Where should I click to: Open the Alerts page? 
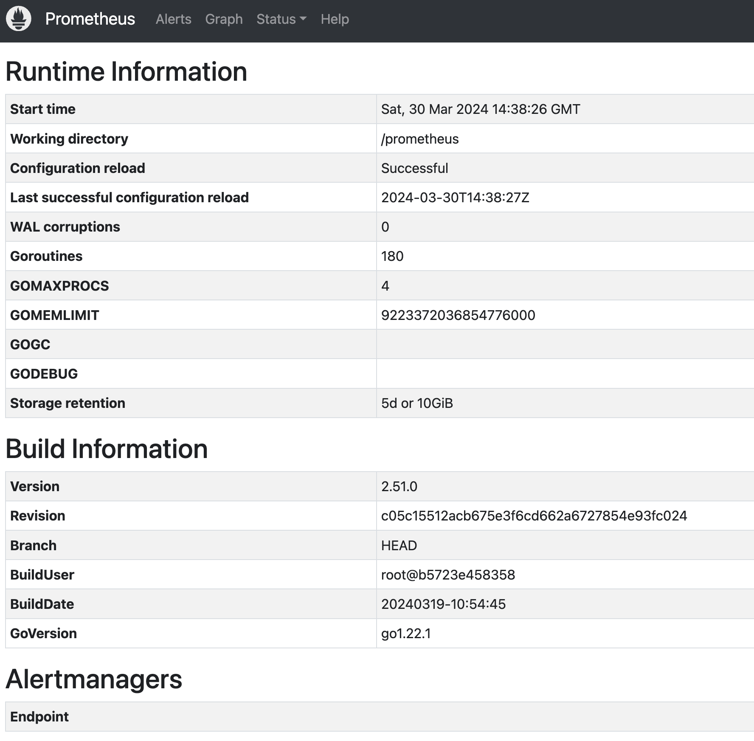(x=173, y=19)
